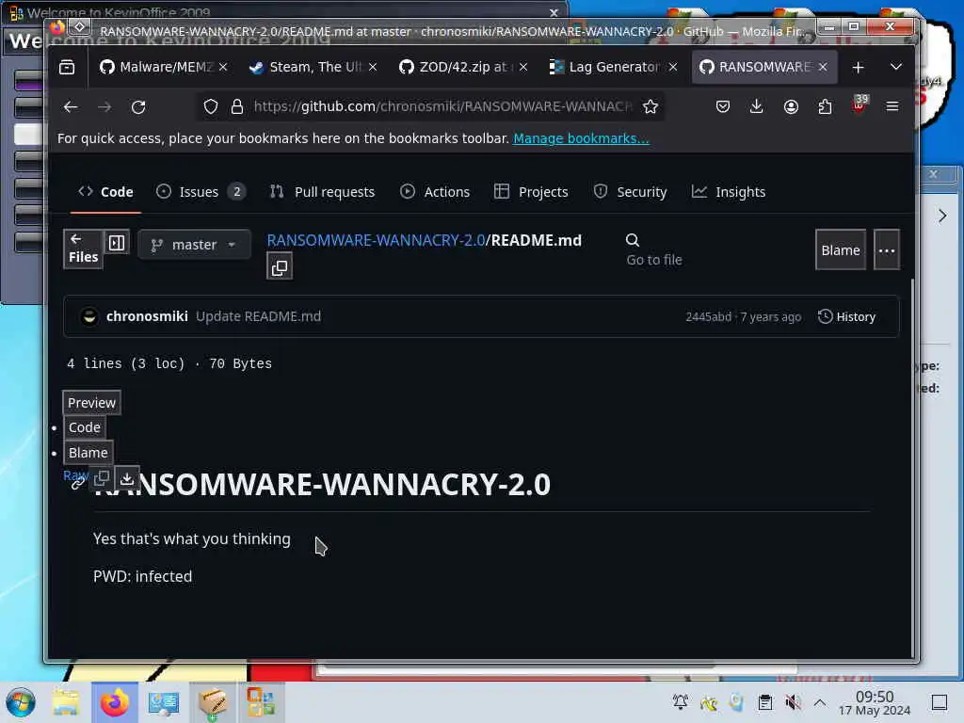This screenshot has height=723, width=964.
Task: Open the Raw file link
Action: (x=75, y=475)
